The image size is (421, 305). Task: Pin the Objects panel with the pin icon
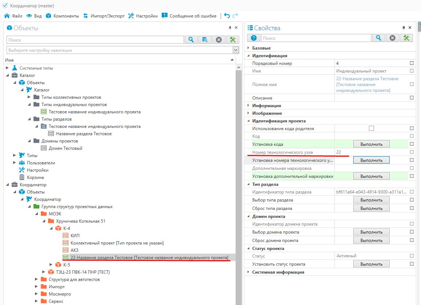(x=230, y=28)
